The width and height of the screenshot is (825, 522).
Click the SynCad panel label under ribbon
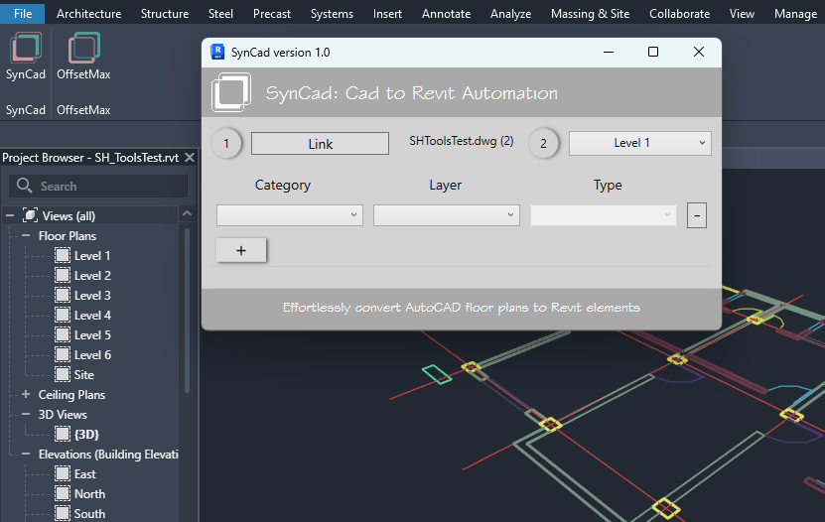(25, 110)
